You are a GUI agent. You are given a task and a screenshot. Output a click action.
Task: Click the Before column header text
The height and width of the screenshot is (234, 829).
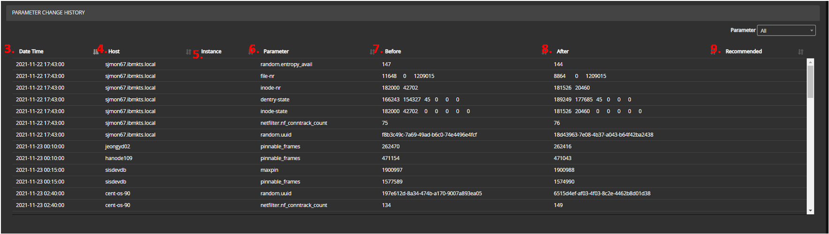click(x=393, y=51)
